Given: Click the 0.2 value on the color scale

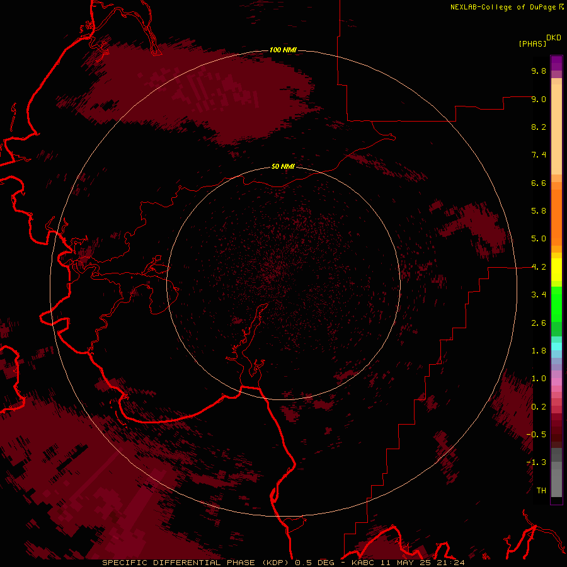Looking at the screenshot, I should [x=539, y=407].
